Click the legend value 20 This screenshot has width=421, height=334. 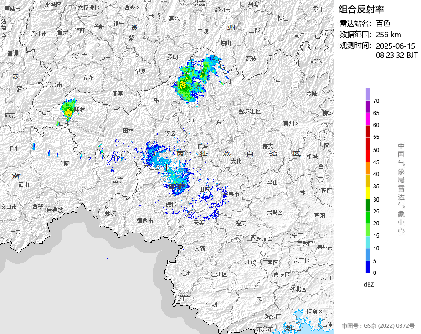376,223
